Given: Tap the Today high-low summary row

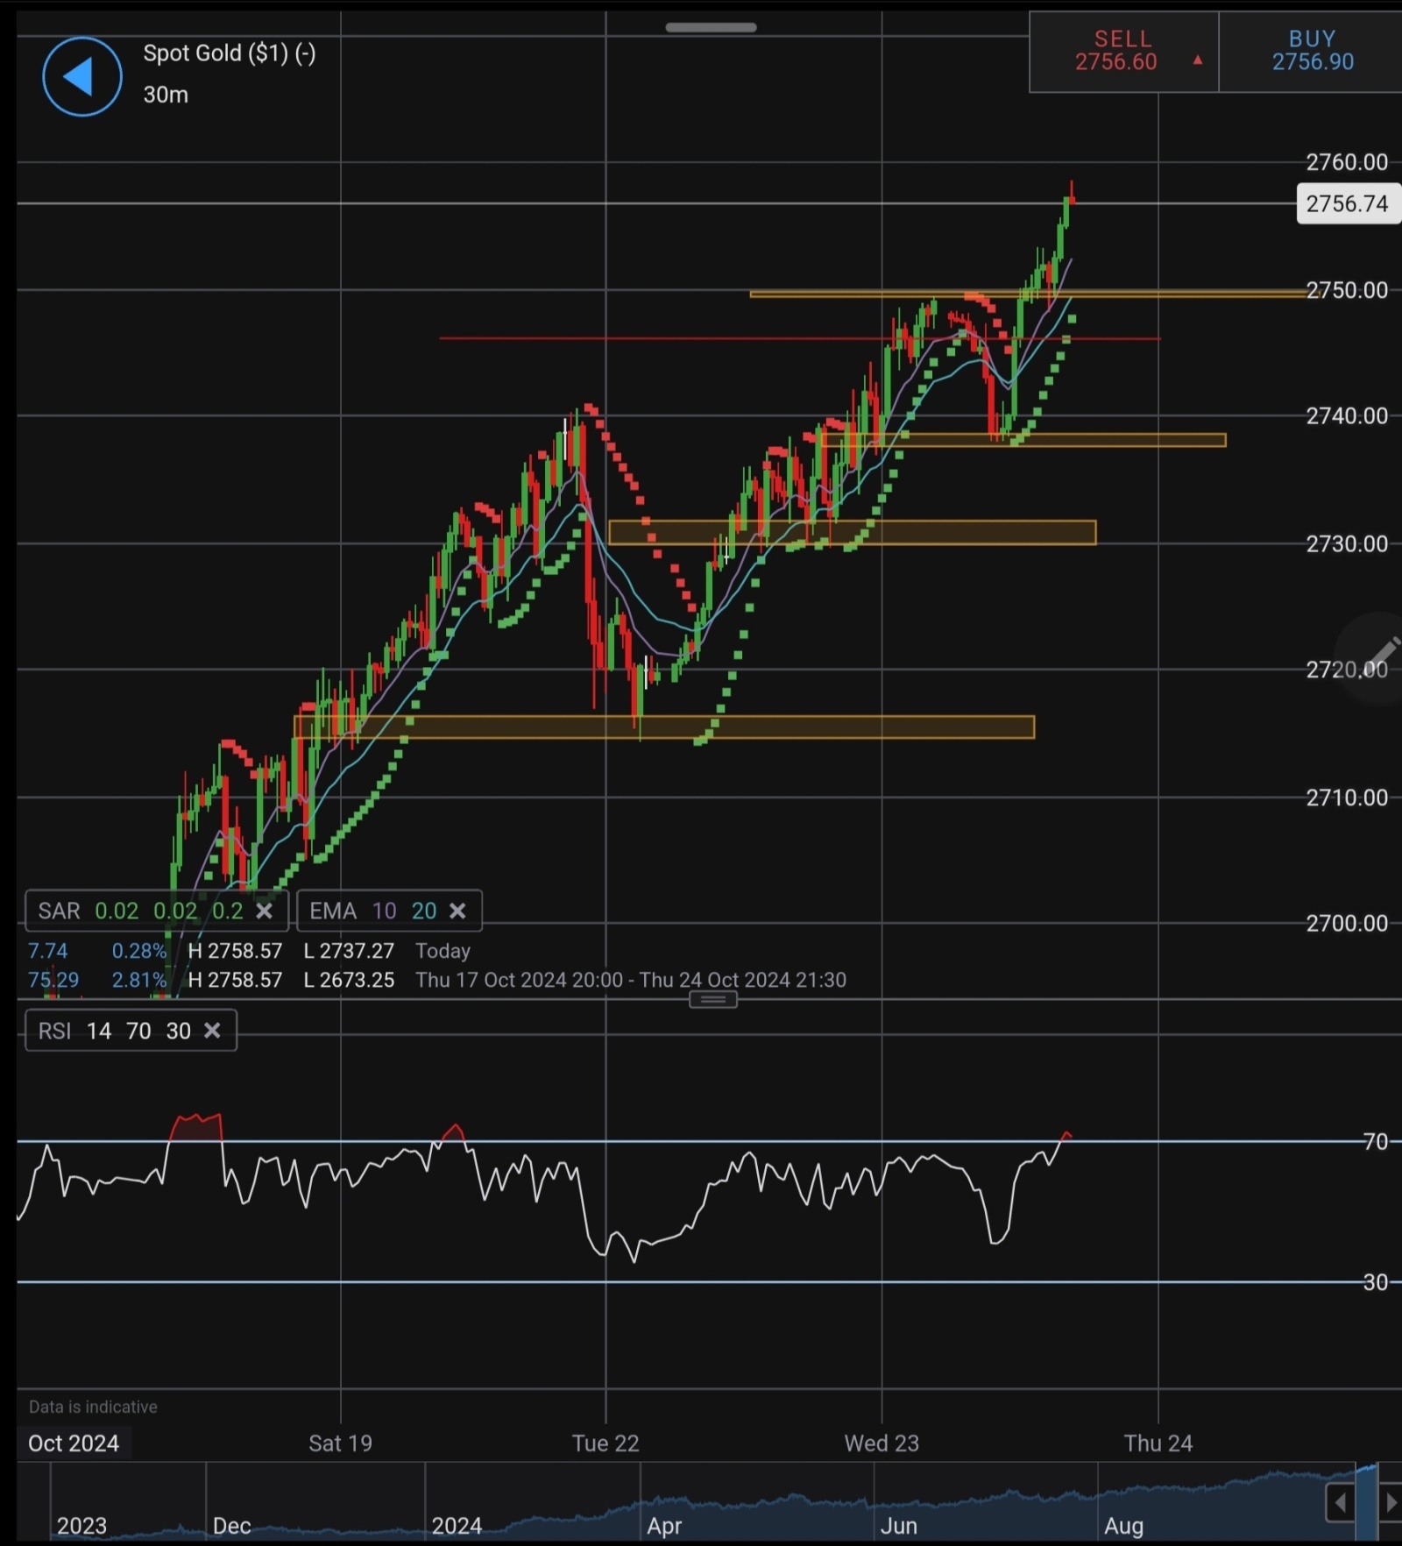Looking at the screenshot, I should 249,951.
